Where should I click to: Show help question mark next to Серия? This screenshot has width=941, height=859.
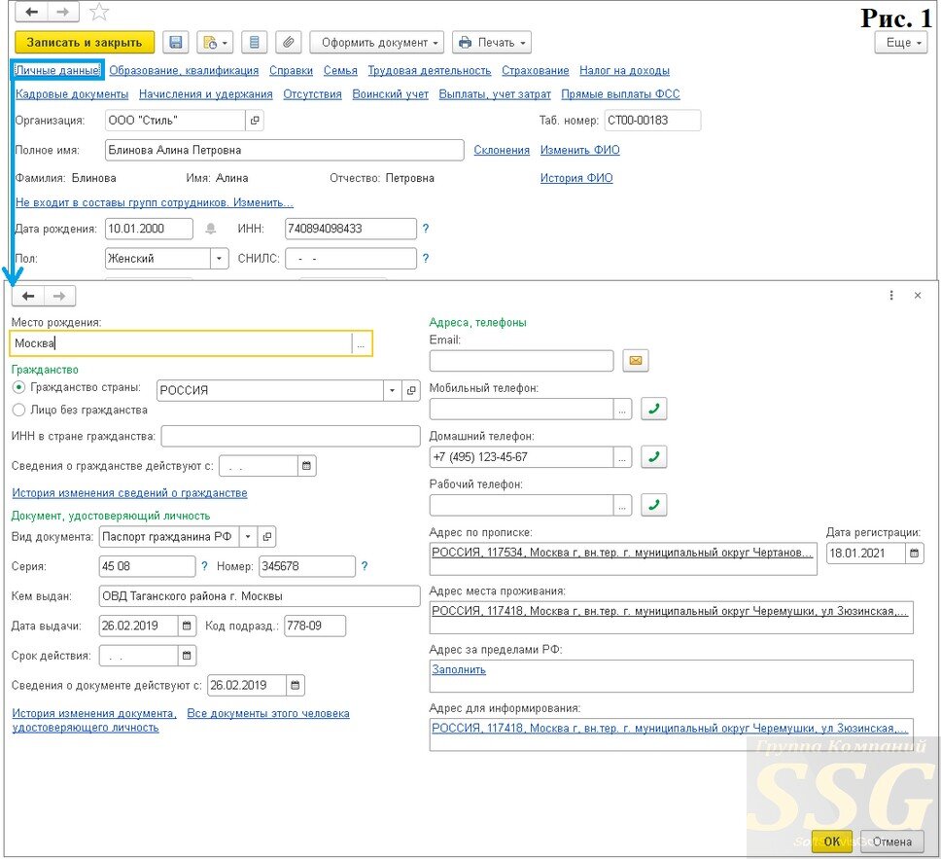205,566
